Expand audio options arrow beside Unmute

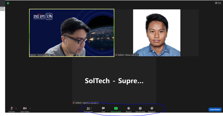click(x=16, y=108)
